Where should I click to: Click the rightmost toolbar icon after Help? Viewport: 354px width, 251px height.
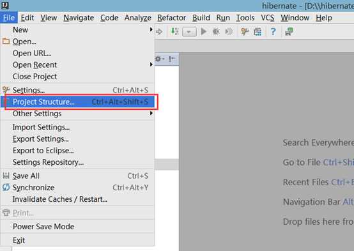pyautogui.click(x=289, y=31)
